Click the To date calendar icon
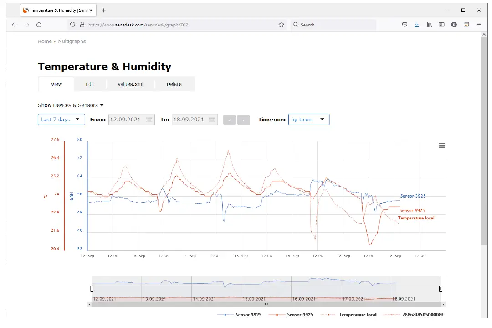The height and width of the screenshot is (328, 492). pyautogui.click(x=212, y=120)
